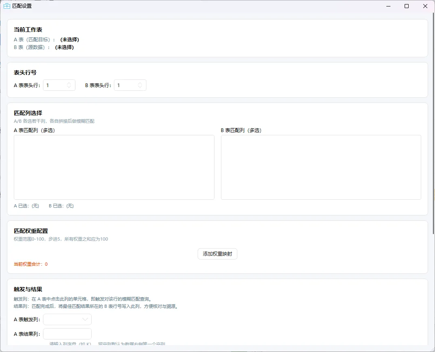Click the B 表表头行 number field
Image resolution: width=435 pixels, height=352 pixels.
(x=130, y=85)
